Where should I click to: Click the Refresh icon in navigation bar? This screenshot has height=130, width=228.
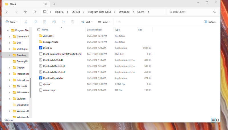35,12
